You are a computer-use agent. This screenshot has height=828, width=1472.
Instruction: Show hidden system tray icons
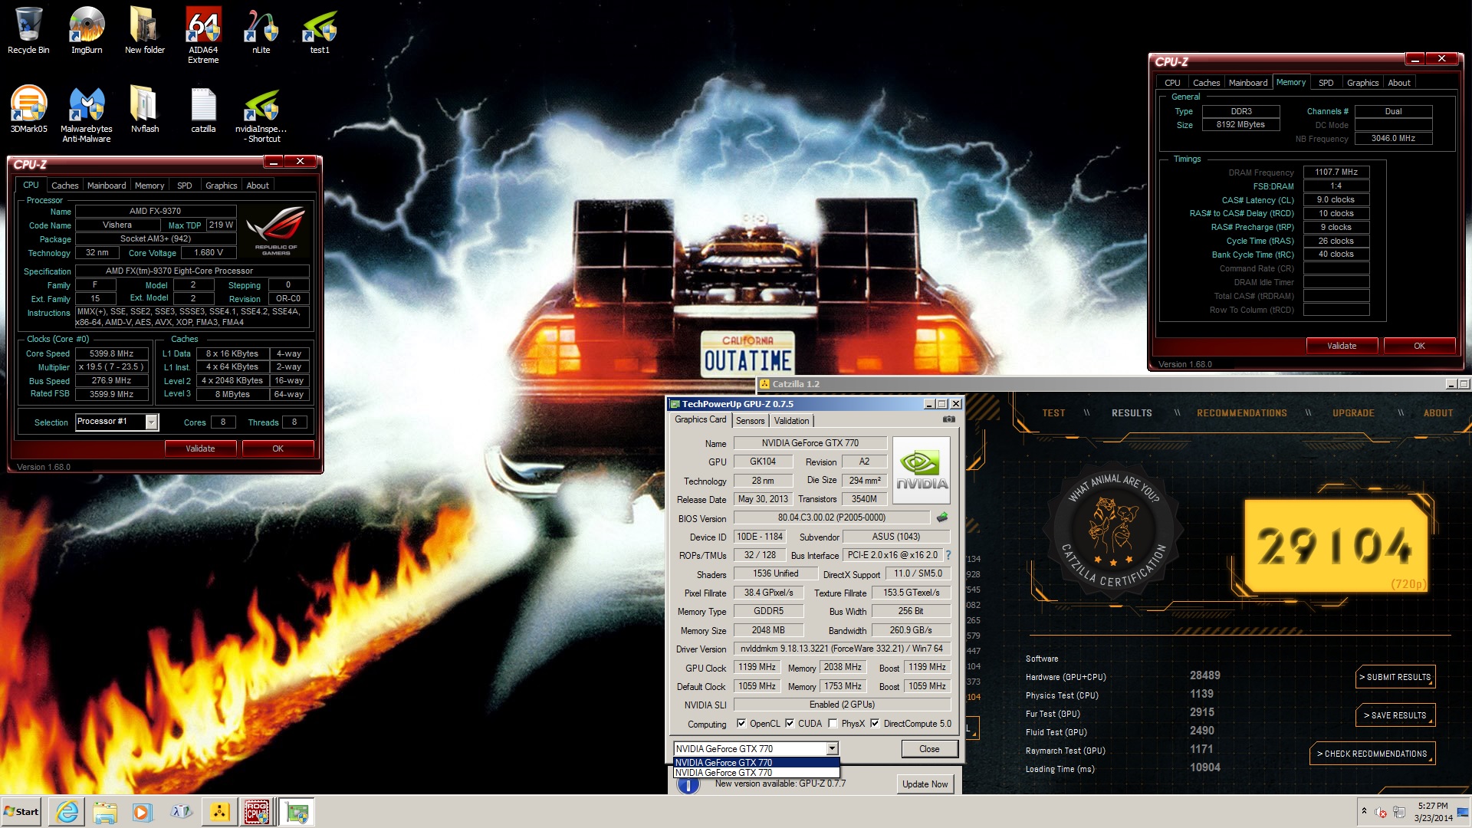click(x=1364, y=811)
